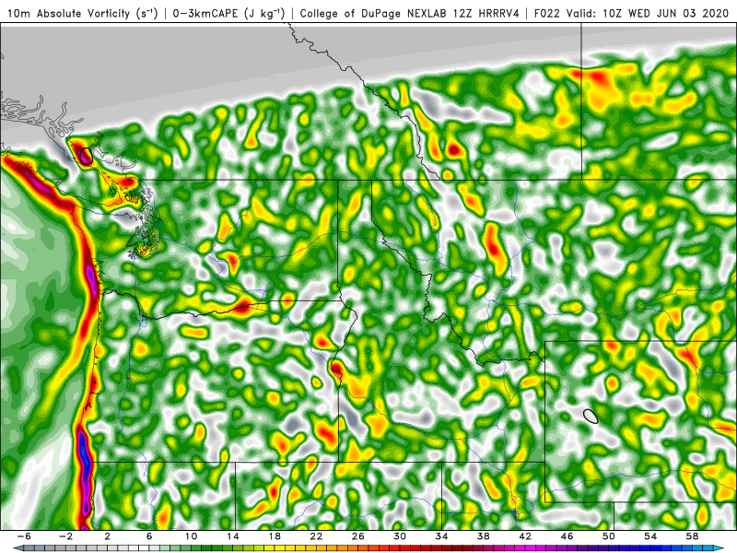Click the '14' colorbar tick label

pyautogui.click(x=233, y=536)
